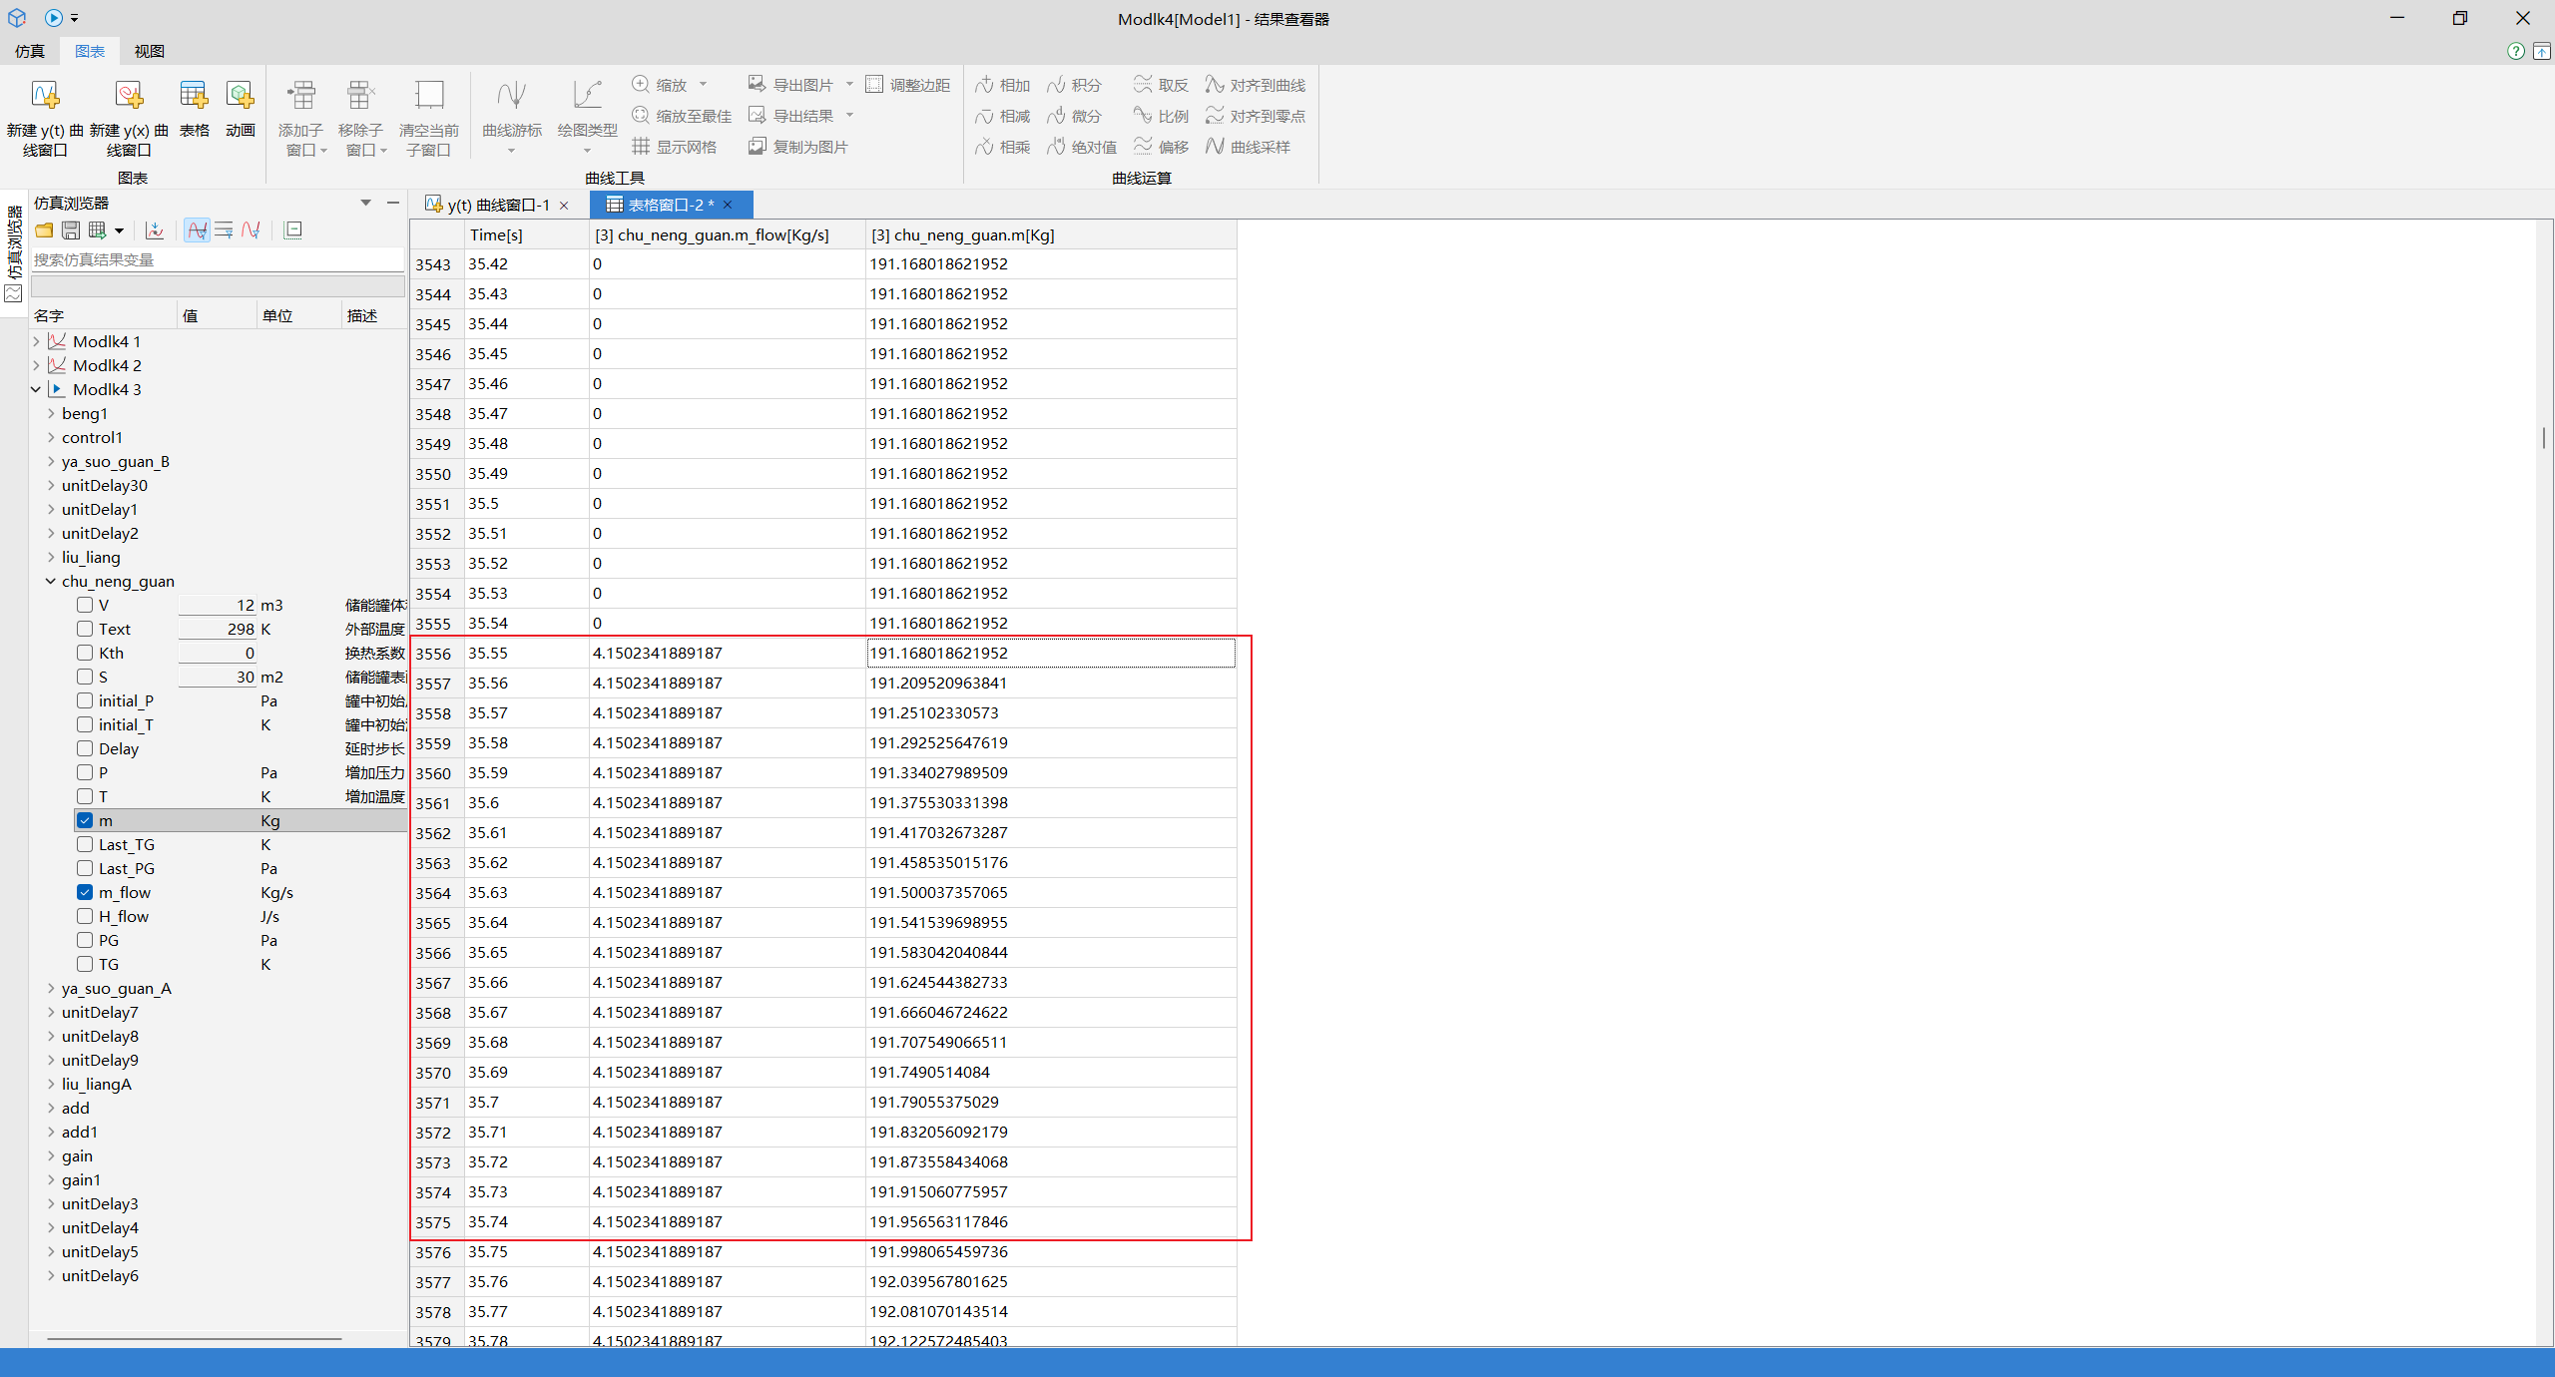Image resolution: width=2555 pixels, height=1377 pixels.
Task: Check the PG variable checkbox
Action: pos(85,940)
